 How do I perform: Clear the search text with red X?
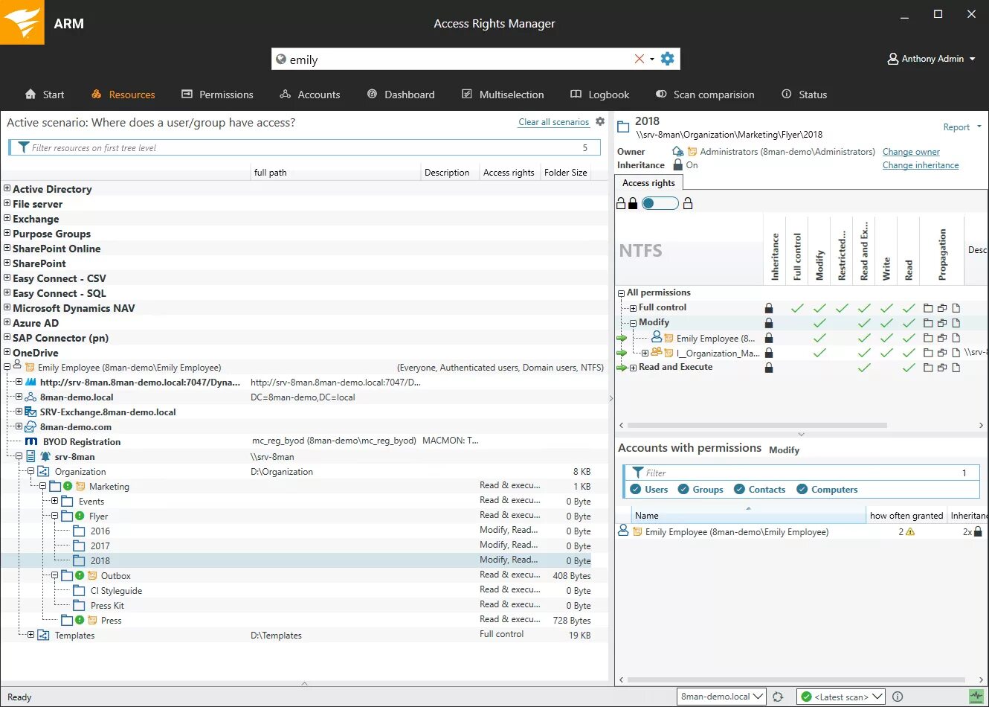(639, 59)
